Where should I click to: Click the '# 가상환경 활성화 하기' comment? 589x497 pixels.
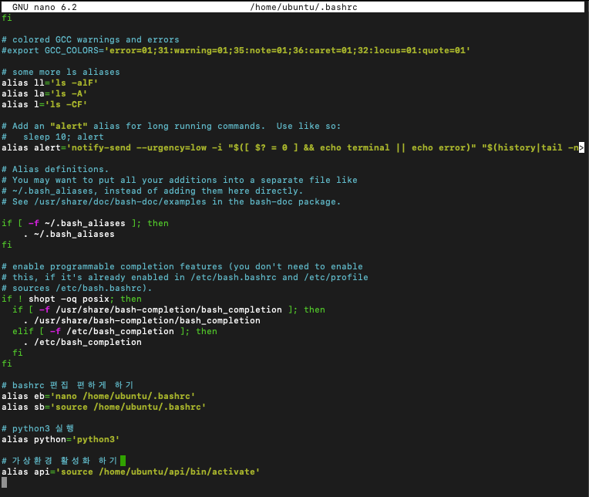pyautogui.click(x=59, y=461)
